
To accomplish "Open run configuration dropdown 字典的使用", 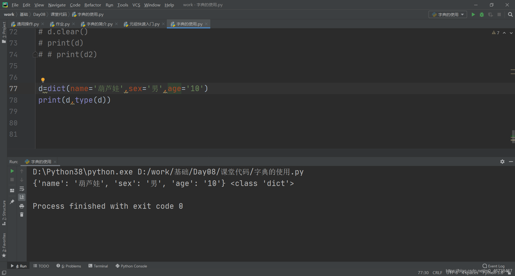I will tap(448, 14).
